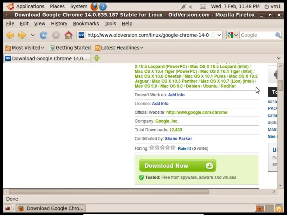Expand the Most Visited bookmarks folder
The image size is (287, 215).
(x=25, y=48)
